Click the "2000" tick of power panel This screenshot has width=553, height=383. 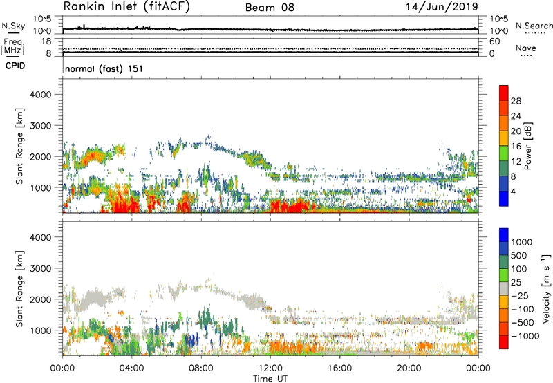(x=40, y=156)
